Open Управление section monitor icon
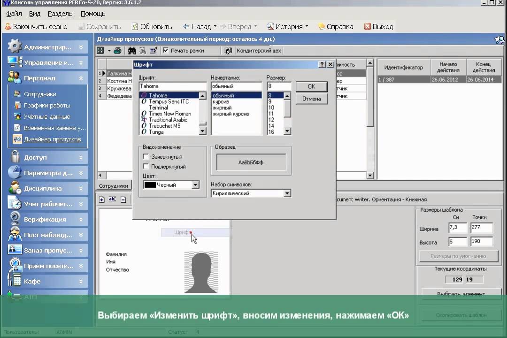507x338 pixels. [15, 62]
